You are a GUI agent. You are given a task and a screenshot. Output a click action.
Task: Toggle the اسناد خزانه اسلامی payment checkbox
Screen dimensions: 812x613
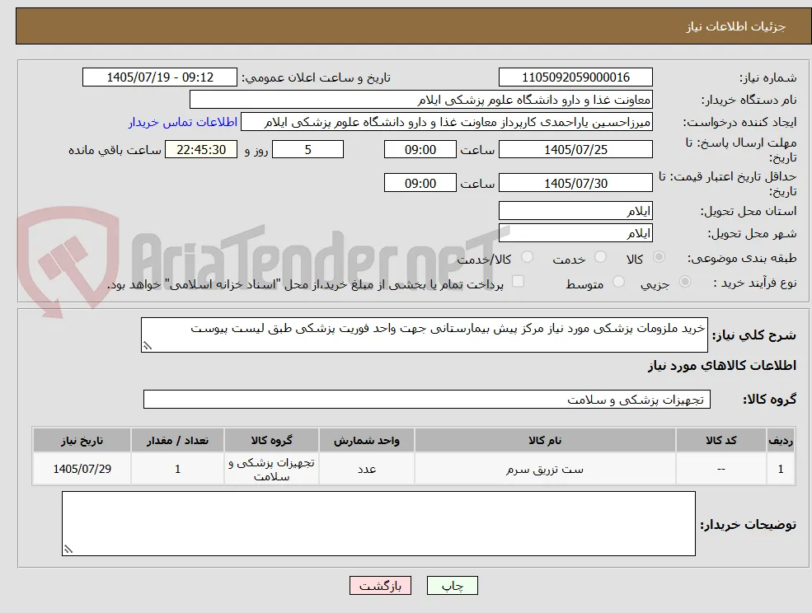[x=518, y=281]
